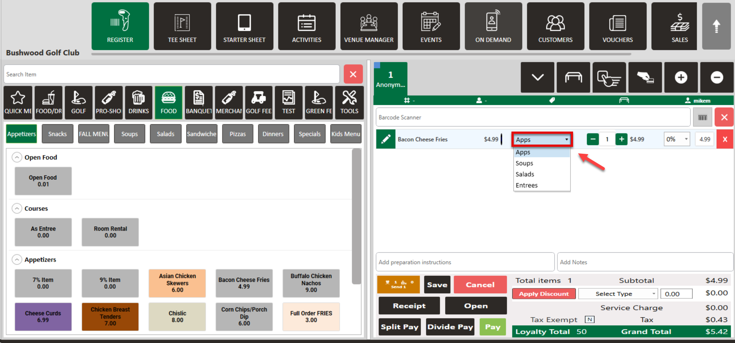The height and width of the screenshot is (343, 735).
Task: Collapse the Appetizers section
Action: [17, 260]
